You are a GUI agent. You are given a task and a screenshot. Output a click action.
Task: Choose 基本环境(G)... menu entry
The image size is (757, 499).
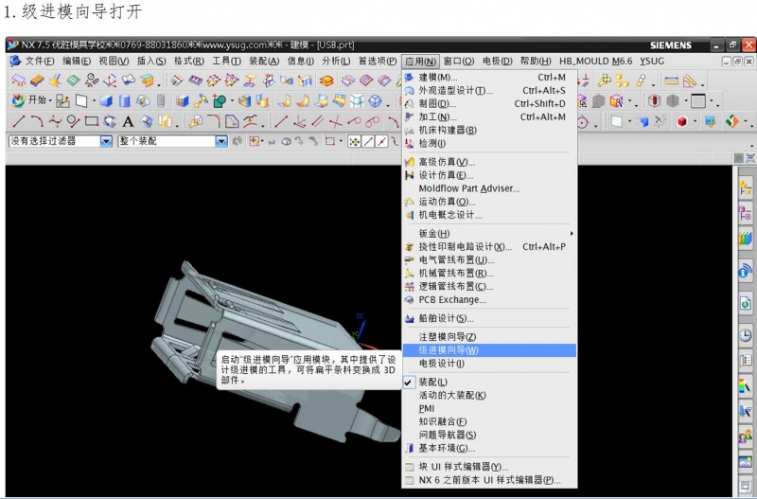[x=489, y=448]
